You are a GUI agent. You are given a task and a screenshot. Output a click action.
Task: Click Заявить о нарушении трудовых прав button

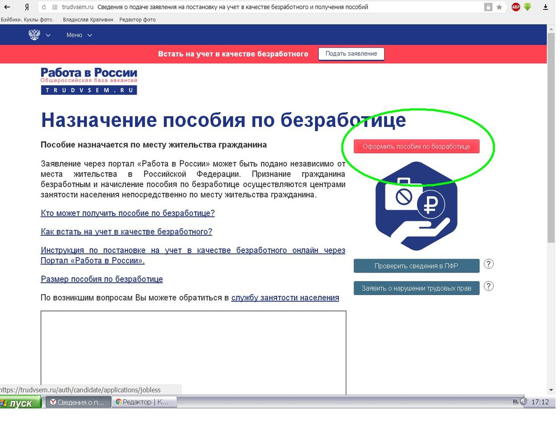(416, 288)
